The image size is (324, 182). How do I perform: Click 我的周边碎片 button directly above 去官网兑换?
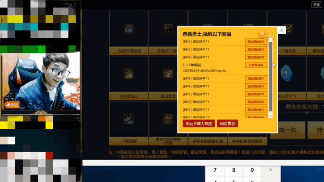click(256, 57)
